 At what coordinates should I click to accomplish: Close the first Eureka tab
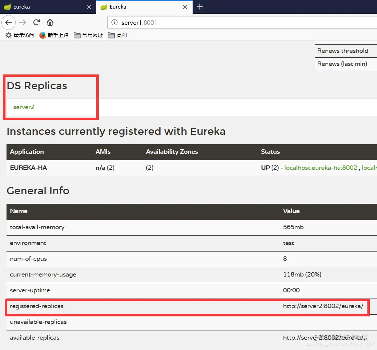tap(89, 7)
